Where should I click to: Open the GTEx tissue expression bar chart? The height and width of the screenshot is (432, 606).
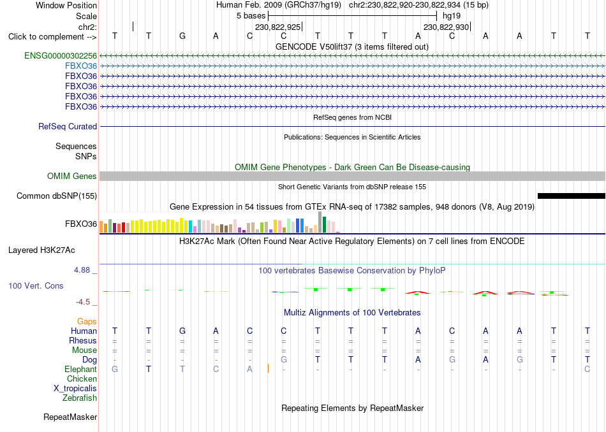219,222
